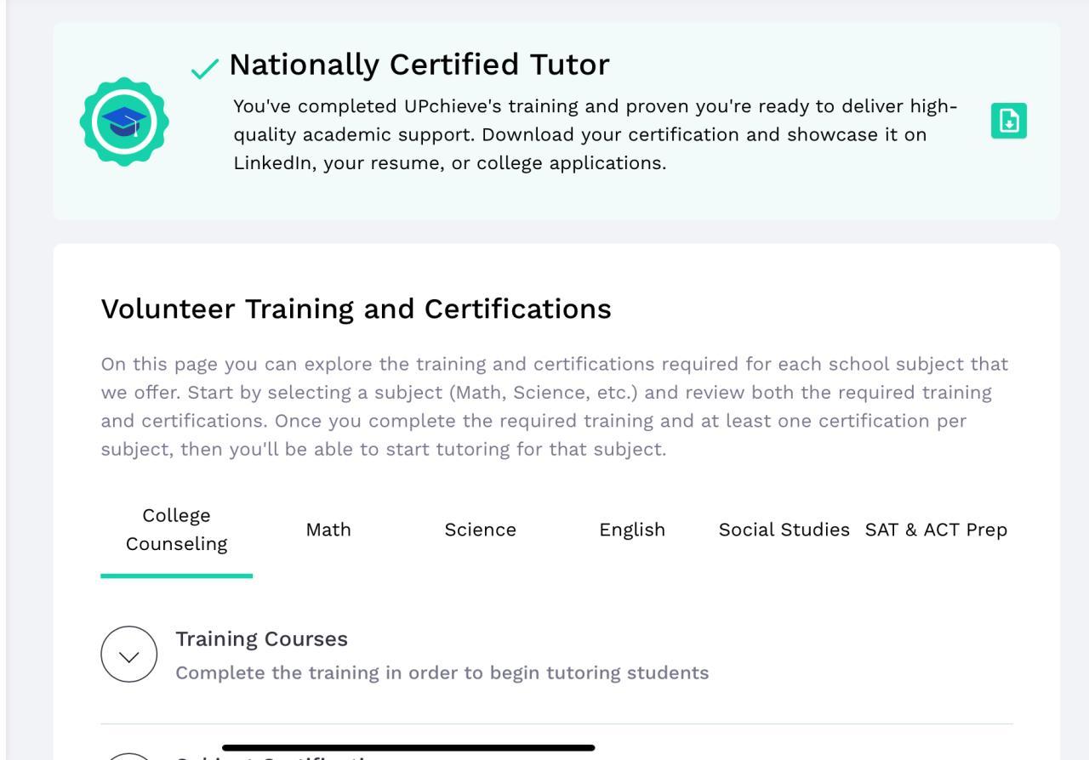Select the Social Studies tab
The width and height of the screenshot is (1089, 760).
(784, 530)
